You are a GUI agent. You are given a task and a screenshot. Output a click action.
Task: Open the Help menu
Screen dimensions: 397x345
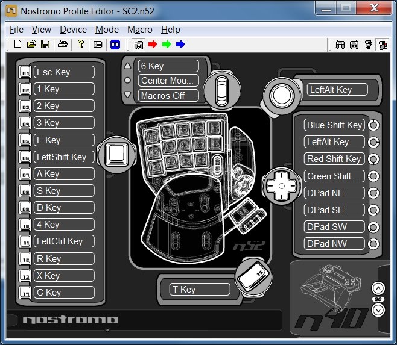coord(171,30)
